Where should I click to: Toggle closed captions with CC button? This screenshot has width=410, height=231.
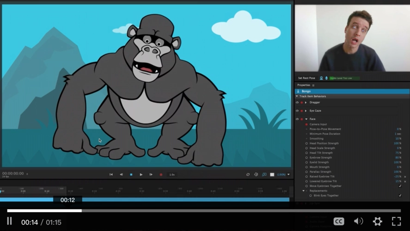(339, 222)
